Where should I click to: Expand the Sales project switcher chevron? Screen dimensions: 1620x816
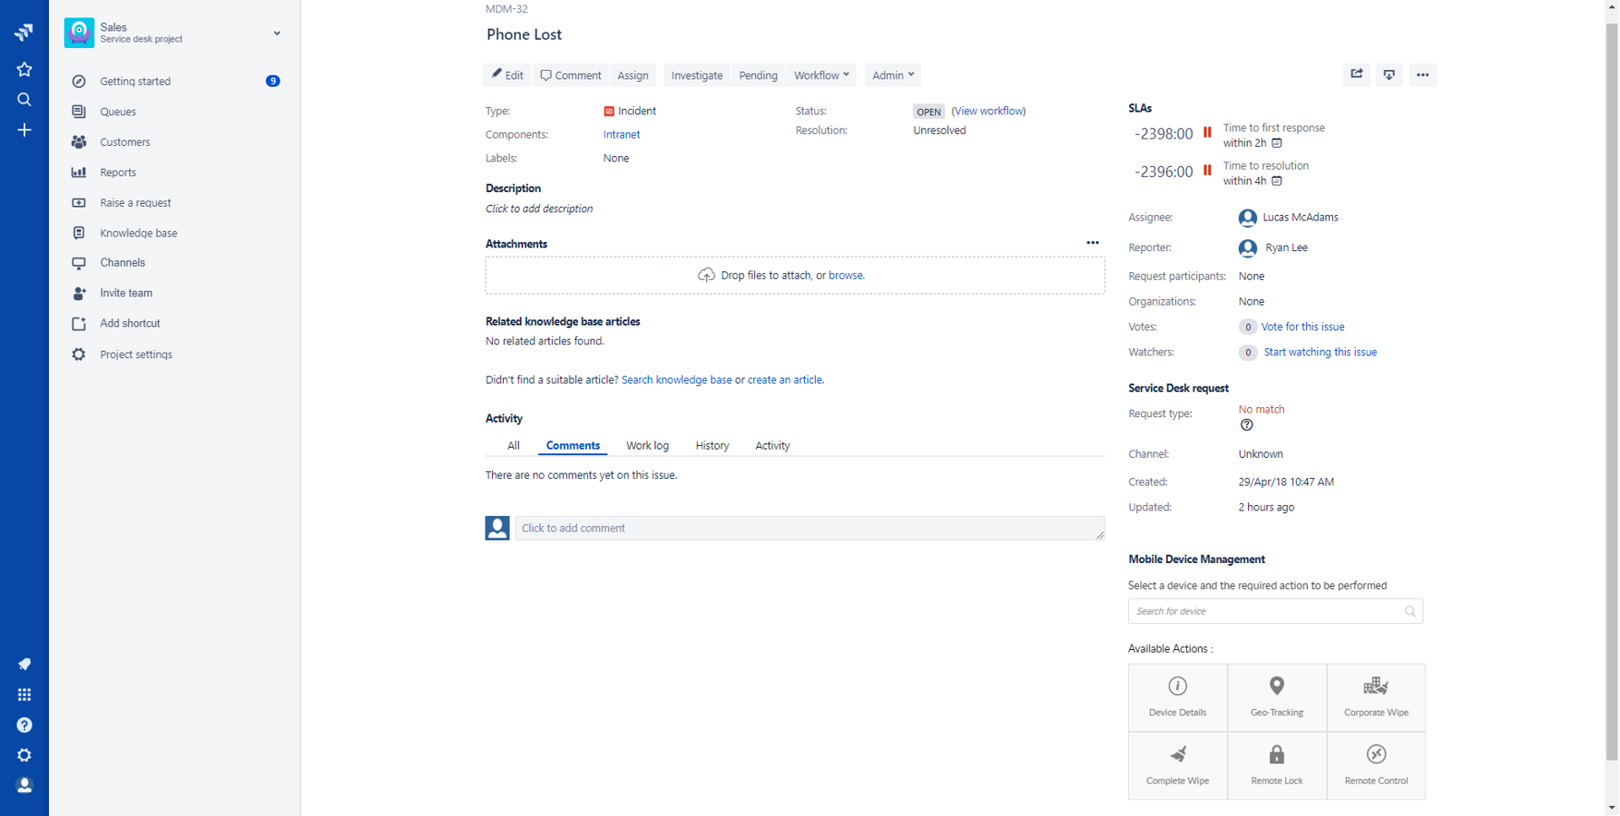click(x=277, y=34)
